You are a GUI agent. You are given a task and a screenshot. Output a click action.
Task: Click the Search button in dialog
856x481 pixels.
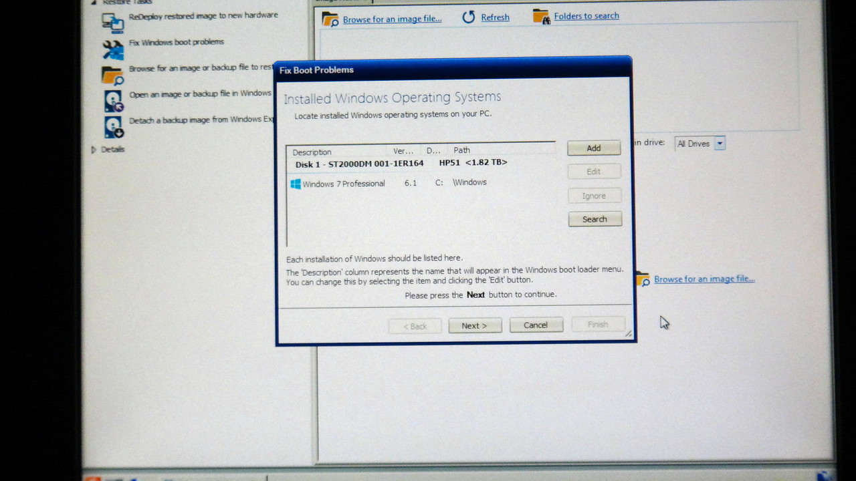click(595, 219)
